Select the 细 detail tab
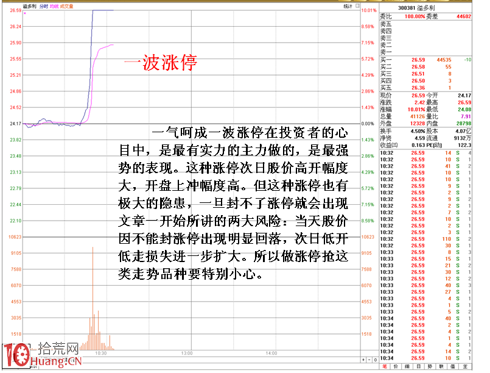490x373 pixels. [x=407, y=366]
